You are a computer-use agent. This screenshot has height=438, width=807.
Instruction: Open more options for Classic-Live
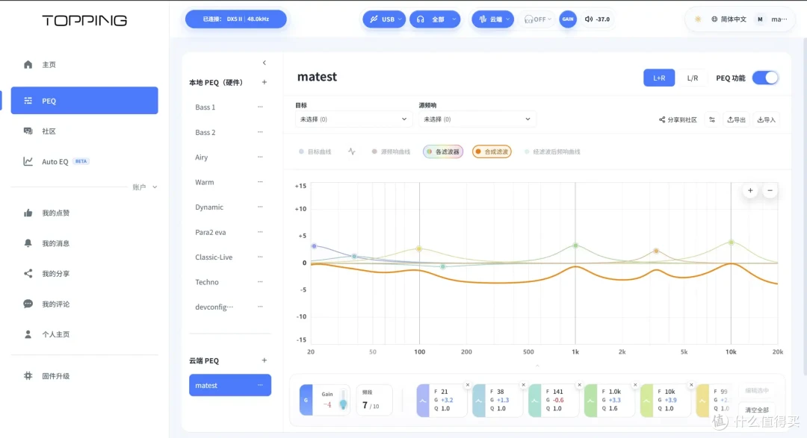(x=261, y=257)
